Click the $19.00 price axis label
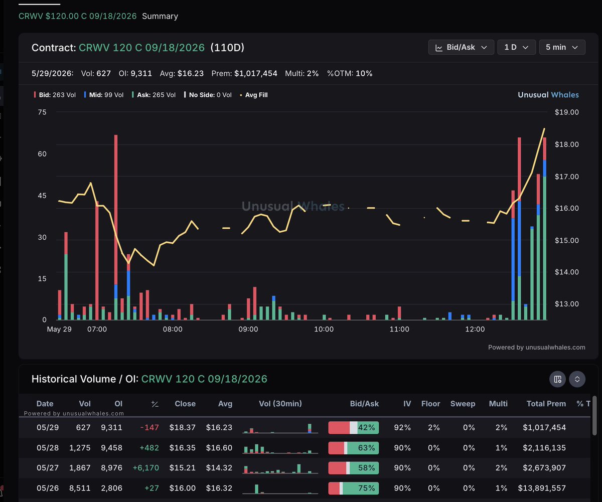The image size is (602, 502). click(567, 112)
